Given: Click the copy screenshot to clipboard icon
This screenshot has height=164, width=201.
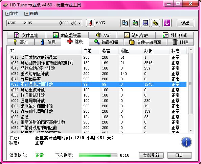Looking at the screenshot, I should click(135, 23).
